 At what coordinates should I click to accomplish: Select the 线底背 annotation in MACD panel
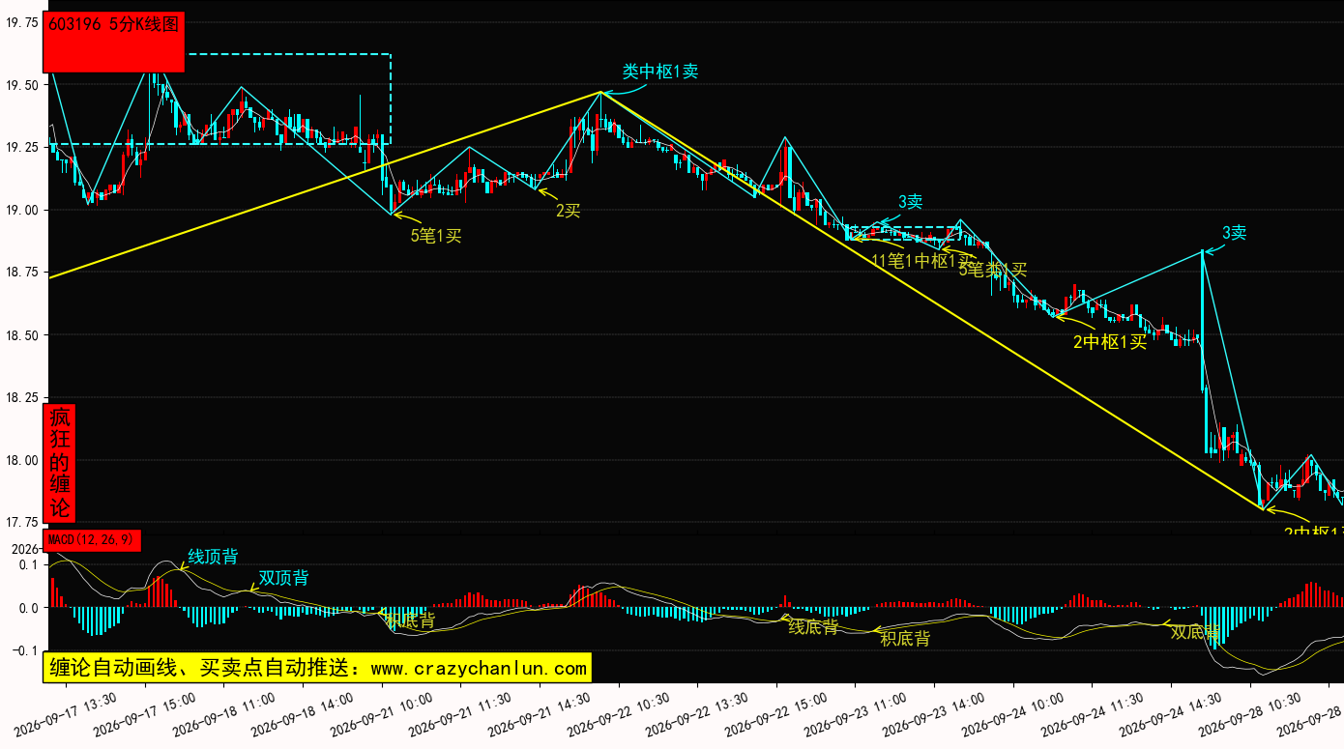click(x=814, y=627)
